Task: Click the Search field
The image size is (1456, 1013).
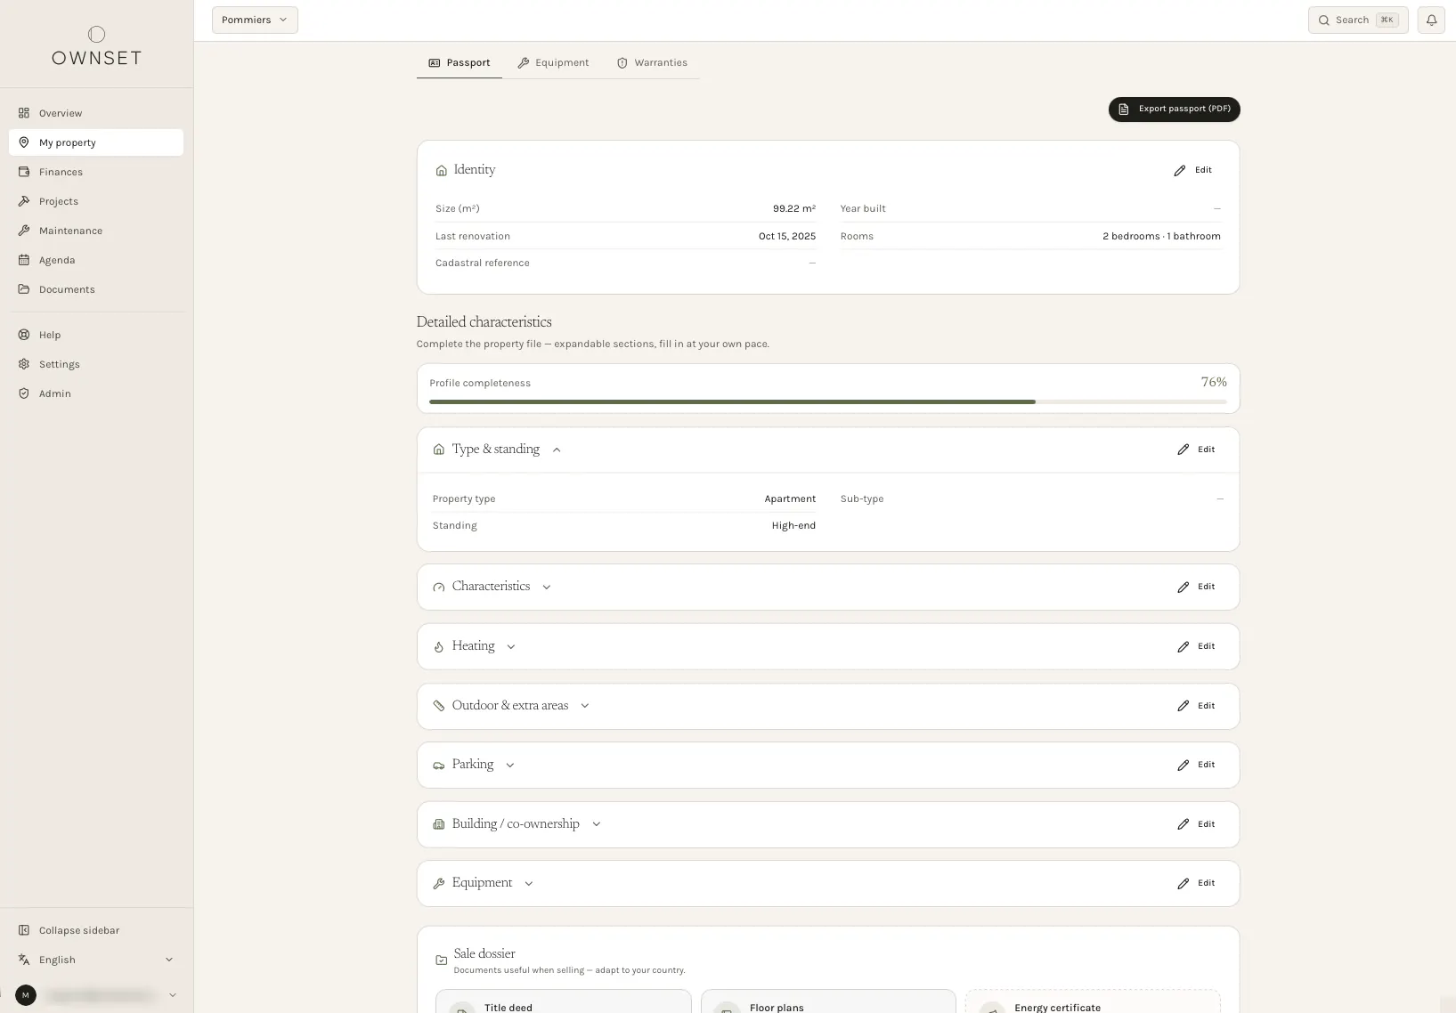Action: [1357, 20]
